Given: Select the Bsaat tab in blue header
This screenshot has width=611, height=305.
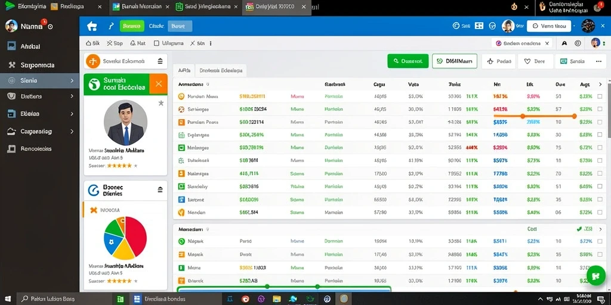Looking at the screenshot, I should [180, 26].
